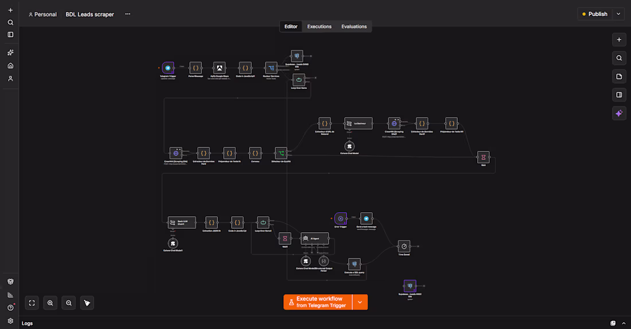The image size is (631, 329).
Task: Select the Supabase Leads AVEC Site node
Action: [410, 286]
